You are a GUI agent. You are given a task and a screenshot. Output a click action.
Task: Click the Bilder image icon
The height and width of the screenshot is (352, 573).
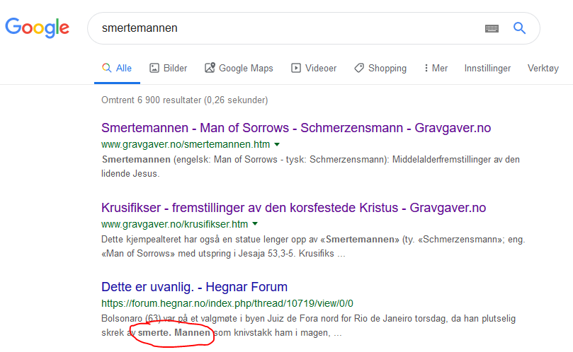(154, 69)
